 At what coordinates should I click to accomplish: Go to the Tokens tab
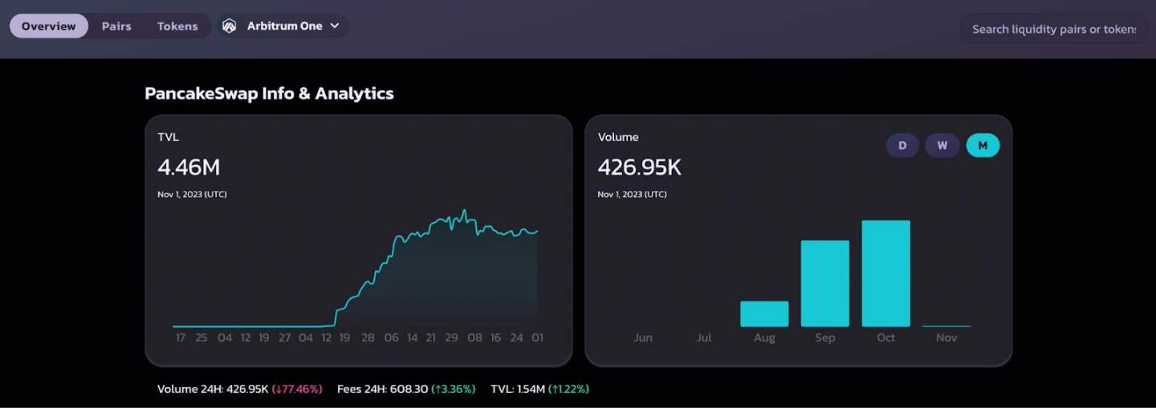coord(177,26)
